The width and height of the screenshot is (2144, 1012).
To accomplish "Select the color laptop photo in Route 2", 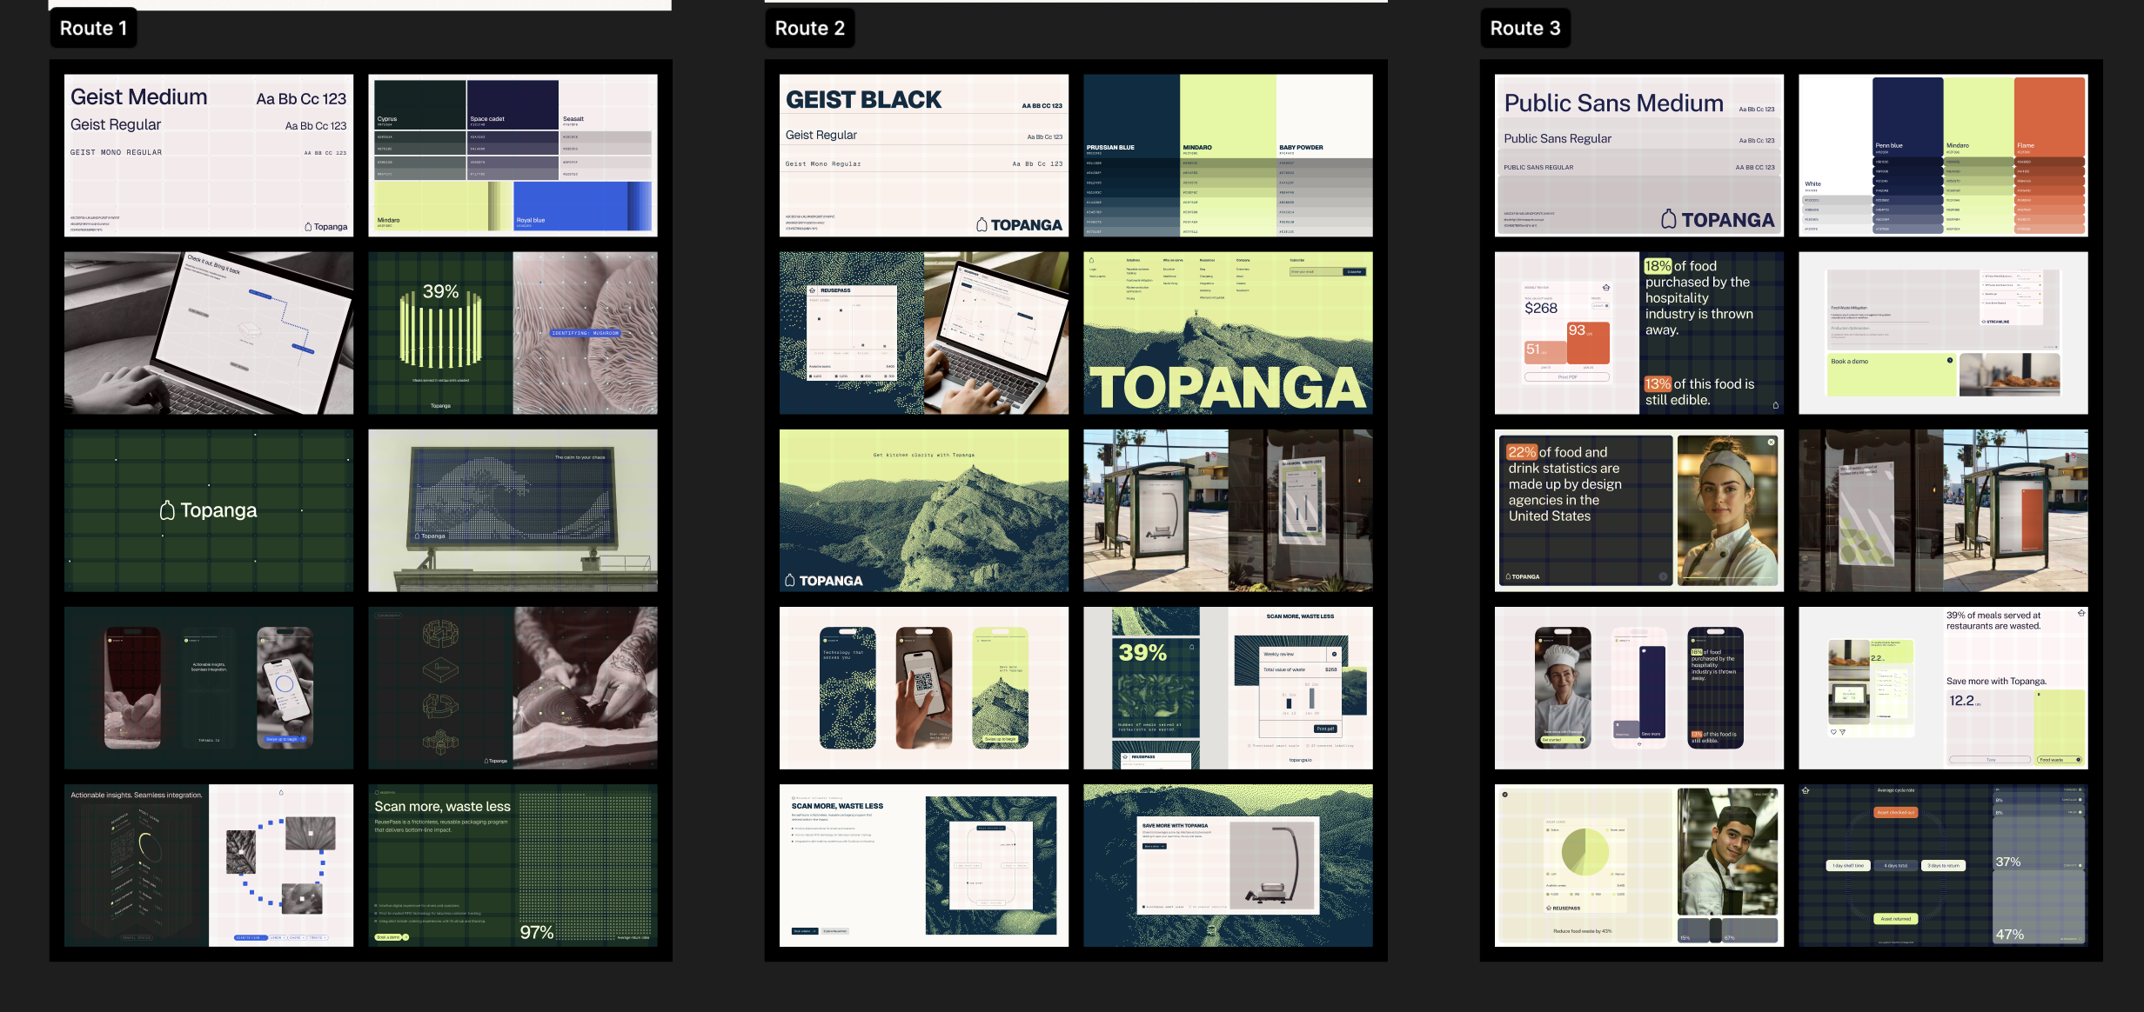I will (x=996, y=333).
